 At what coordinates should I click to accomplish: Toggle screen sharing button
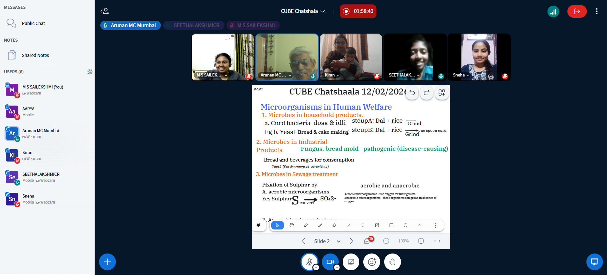(x=351, y=262)
